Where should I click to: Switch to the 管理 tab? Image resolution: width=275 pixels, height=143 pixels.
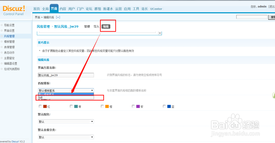point(87,26)
